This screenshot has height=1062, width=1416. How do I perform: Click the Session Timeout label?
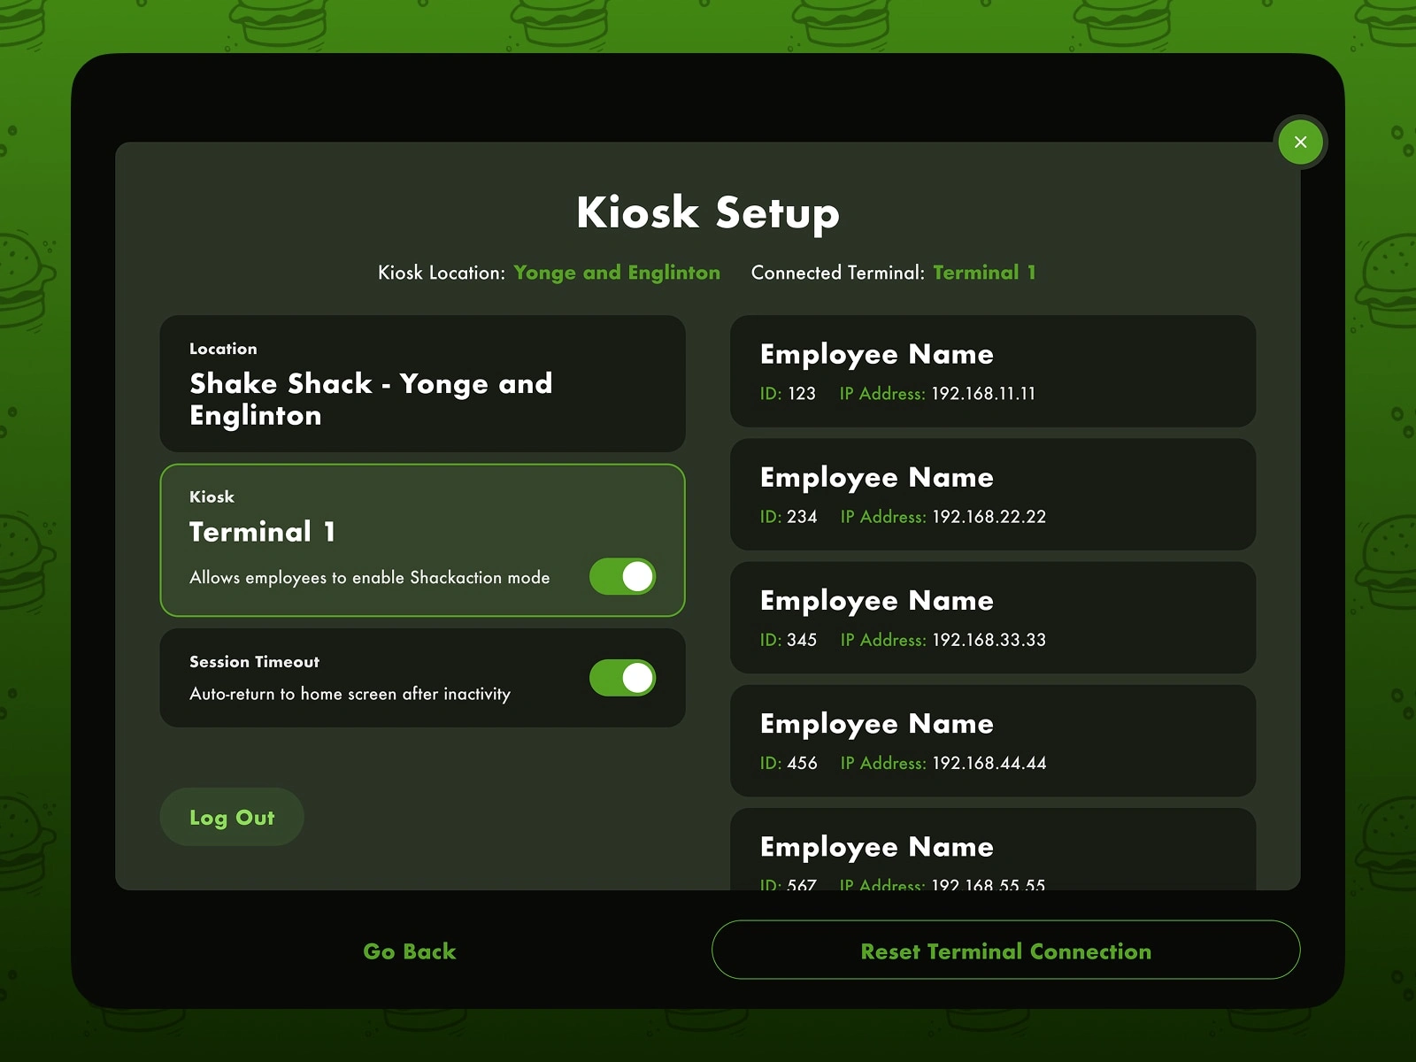tap(254, 662)
